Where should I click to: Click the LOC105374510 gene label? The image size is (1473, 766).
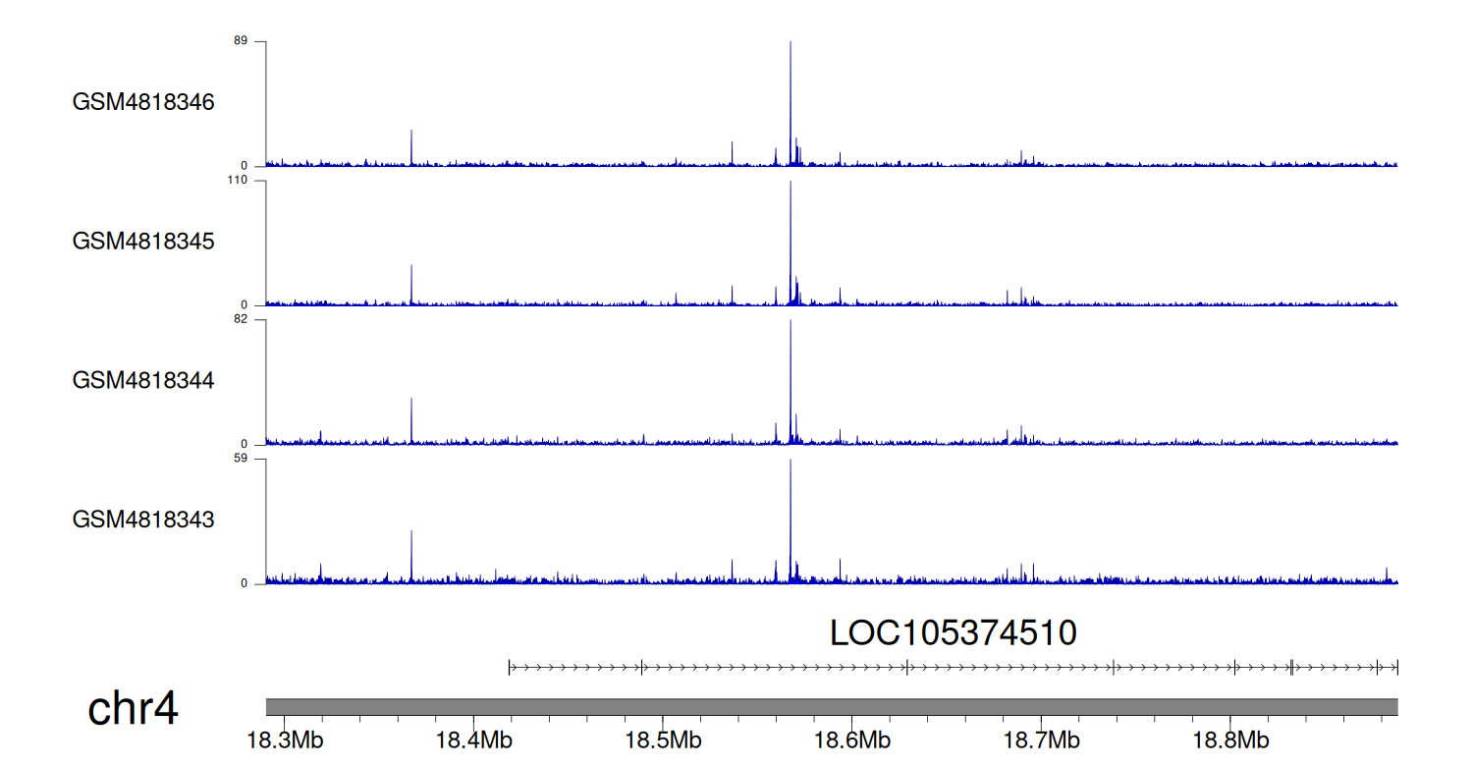click(953, 633)
